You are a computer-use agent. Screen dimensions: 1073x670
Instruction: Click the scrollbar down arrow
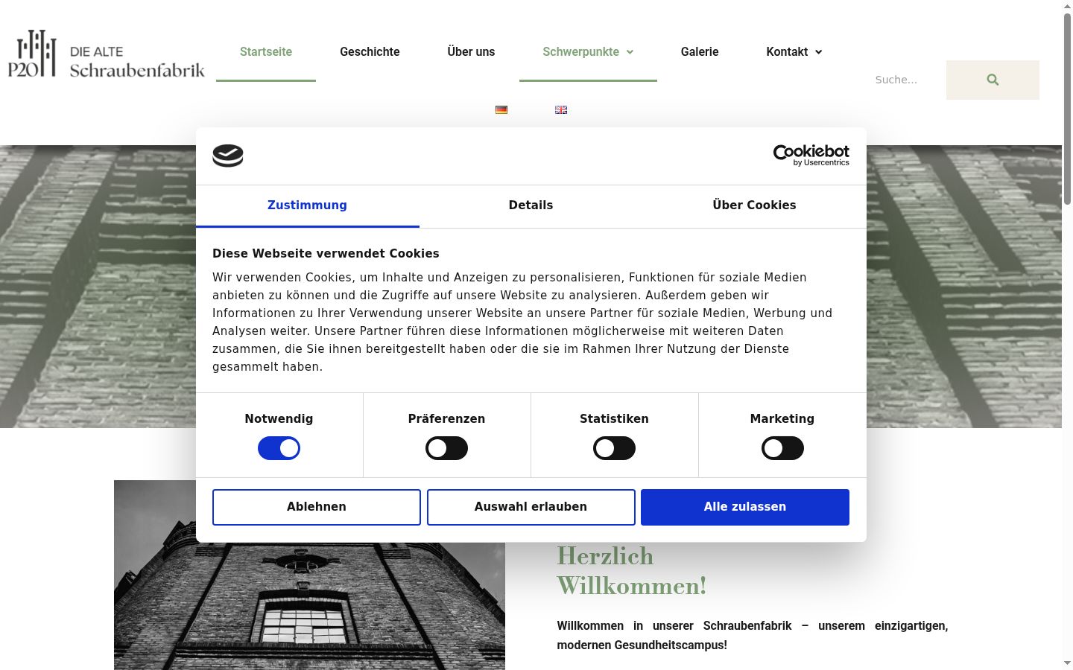[x=1067, y=663]
